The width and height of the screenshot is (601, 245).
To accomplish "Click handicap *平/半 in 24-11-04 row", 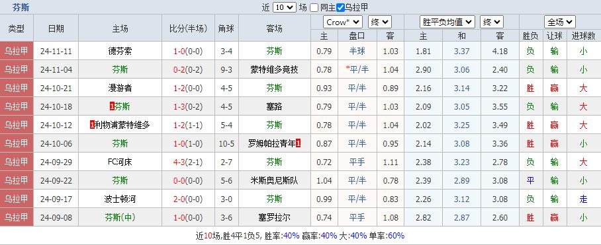I will pyautogui.click(x=357, y=69).
